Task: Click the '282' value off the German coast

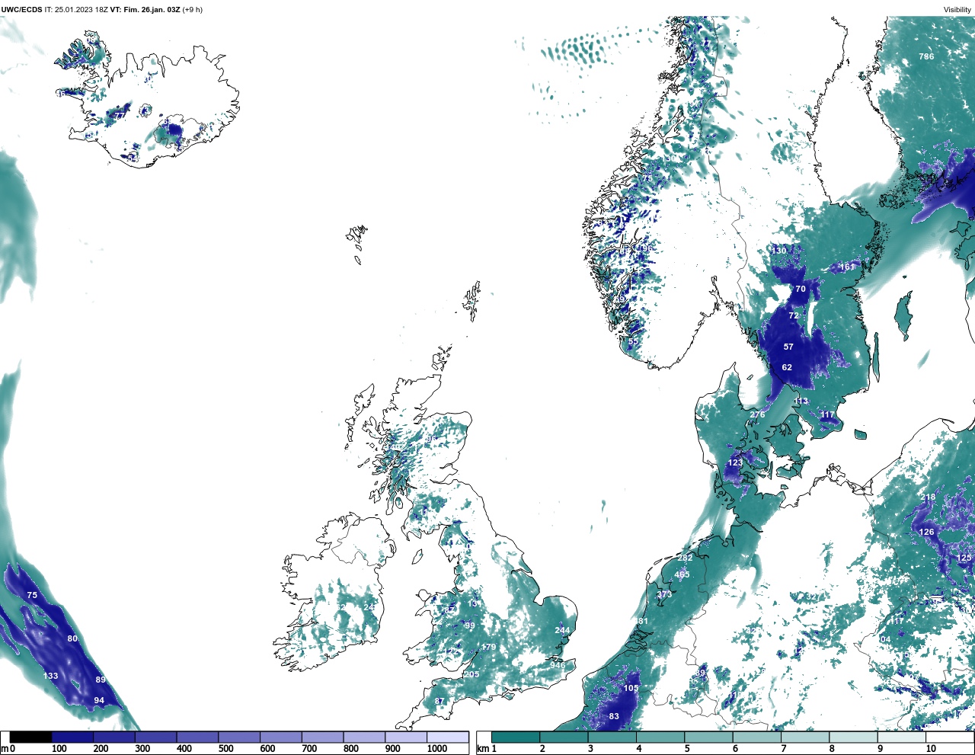Action: tap(685, 558)
